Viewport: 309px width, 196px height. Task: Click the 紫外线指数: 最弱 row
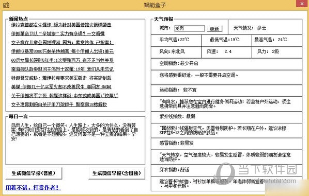[226, 117]
